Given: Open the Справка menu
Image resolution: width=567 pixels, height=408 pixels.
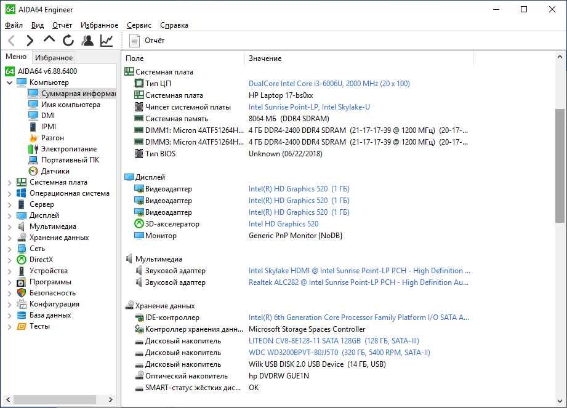Looking at the screenshot, I should coord(174,25).
